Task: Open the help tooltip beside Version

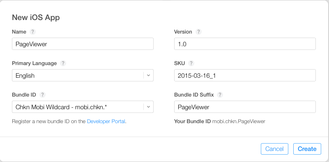Action: pyautogui.click(x=198, y=32)
